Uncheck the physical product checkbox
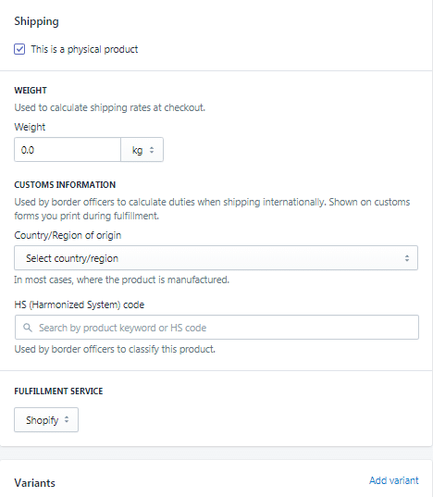 point(19,49)
